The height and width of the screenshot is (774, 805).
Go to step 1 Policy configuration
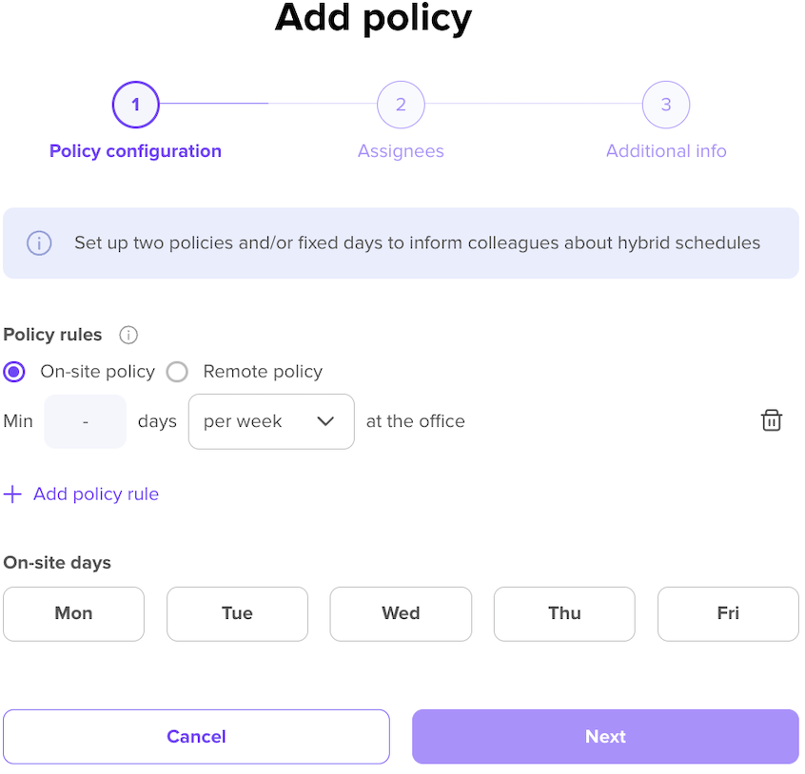click(x=135, y=106)
